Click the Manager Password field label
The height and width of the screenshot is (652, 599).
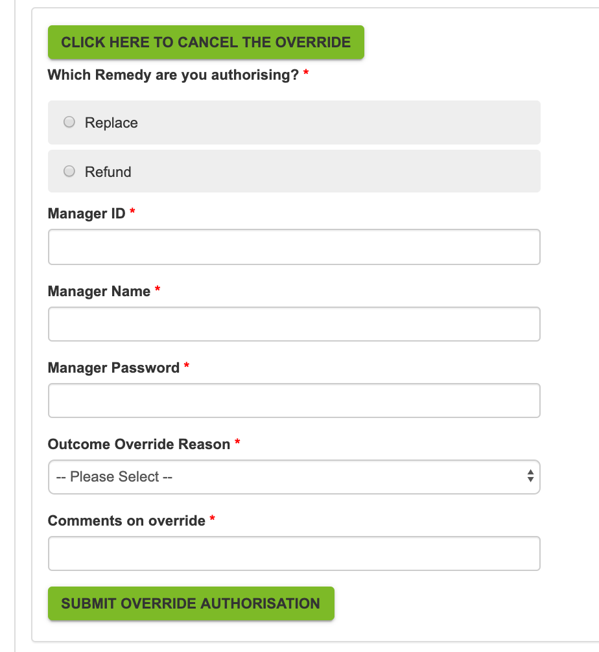tap(113, 367)
